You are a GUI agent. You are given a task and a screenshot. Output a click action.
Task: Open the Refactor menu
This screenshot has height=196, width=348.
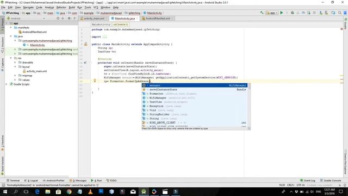61,7
